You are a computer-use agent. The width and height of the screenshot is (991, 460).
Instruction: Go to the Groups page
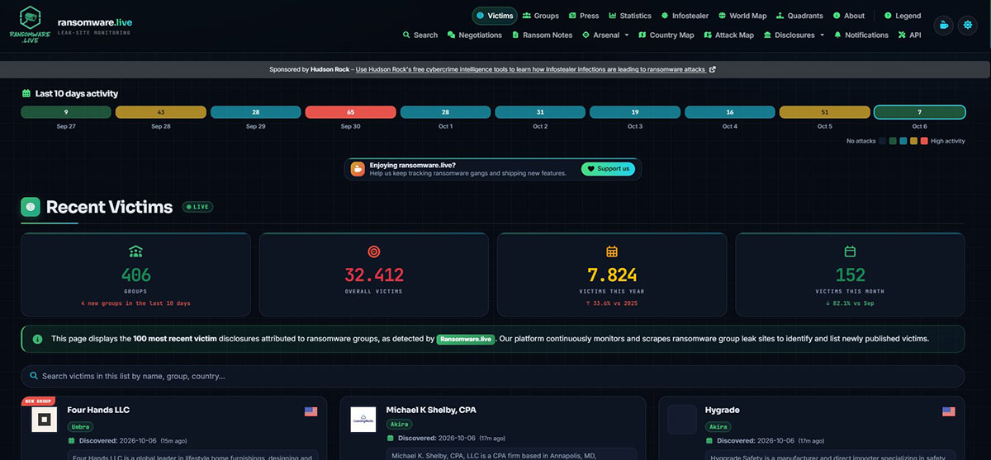pyautogui.click(x=540, y=16)
